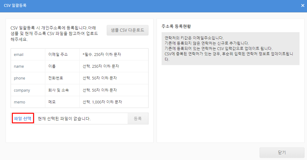Select the 'email' field name cell
This screenshot has width=307, height=160.
coord(19,55)
